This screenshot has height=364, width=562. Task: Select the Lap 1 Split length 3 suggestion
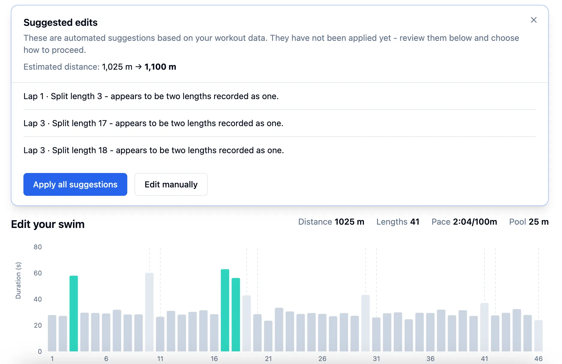click(x=151, y=96)
